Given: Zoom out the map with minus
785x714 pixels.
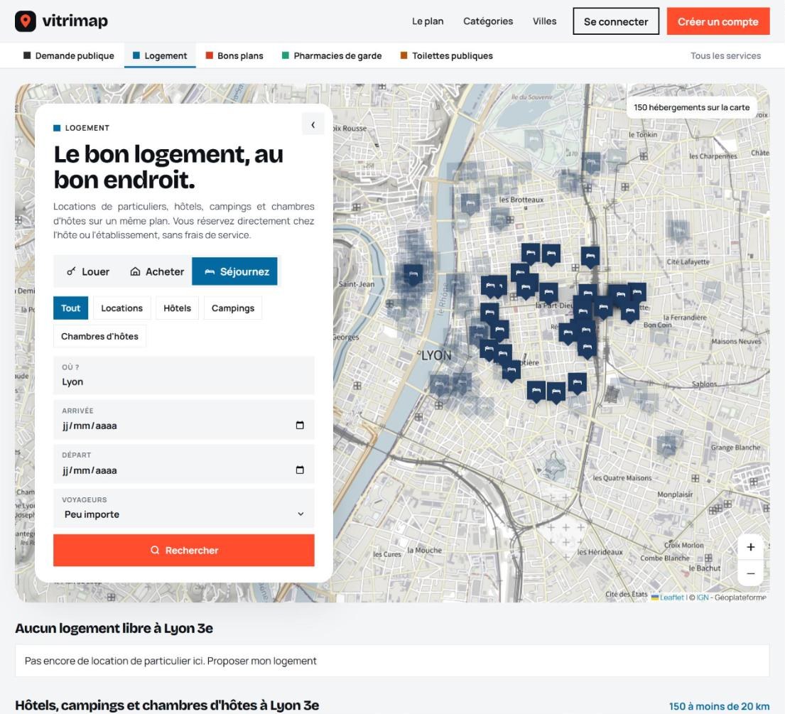Looking at the screenshot, I should [x=750, y=573].
